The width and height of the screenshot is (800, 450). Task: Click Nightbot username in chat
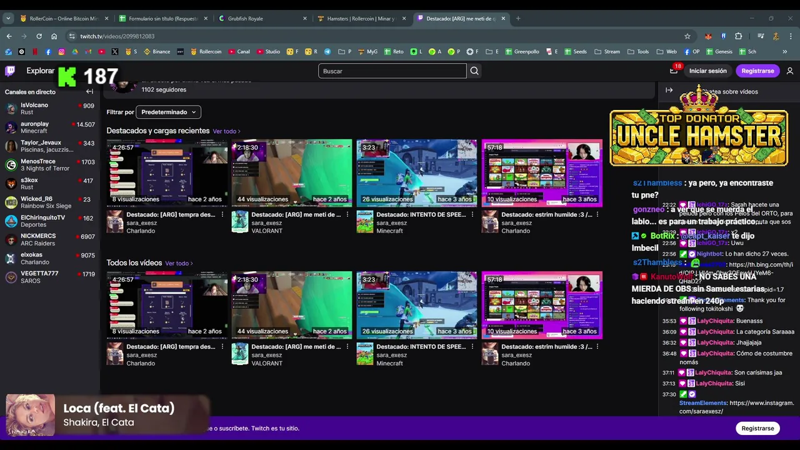pyautogui.click(x=710, y=254)
